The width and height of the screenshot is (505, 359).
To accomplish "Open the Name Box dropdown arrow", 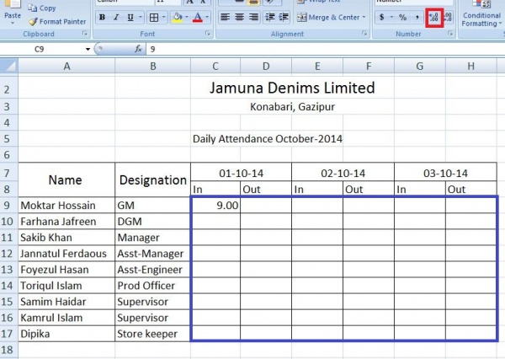I will click(88, 49).
